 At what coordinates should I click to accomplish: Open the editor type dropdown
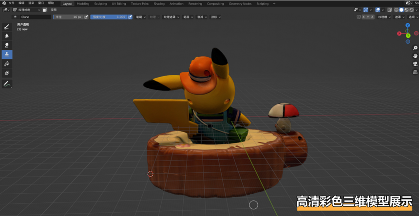pos(6,10)
